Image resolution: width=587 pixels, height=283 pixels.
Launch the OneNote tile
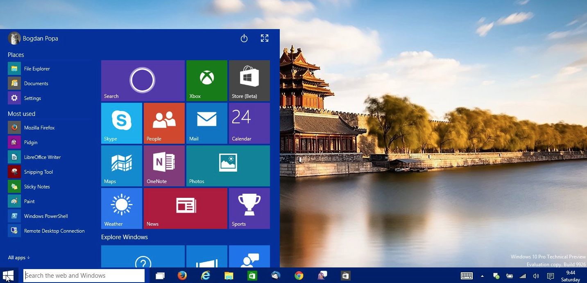point(164,166)
